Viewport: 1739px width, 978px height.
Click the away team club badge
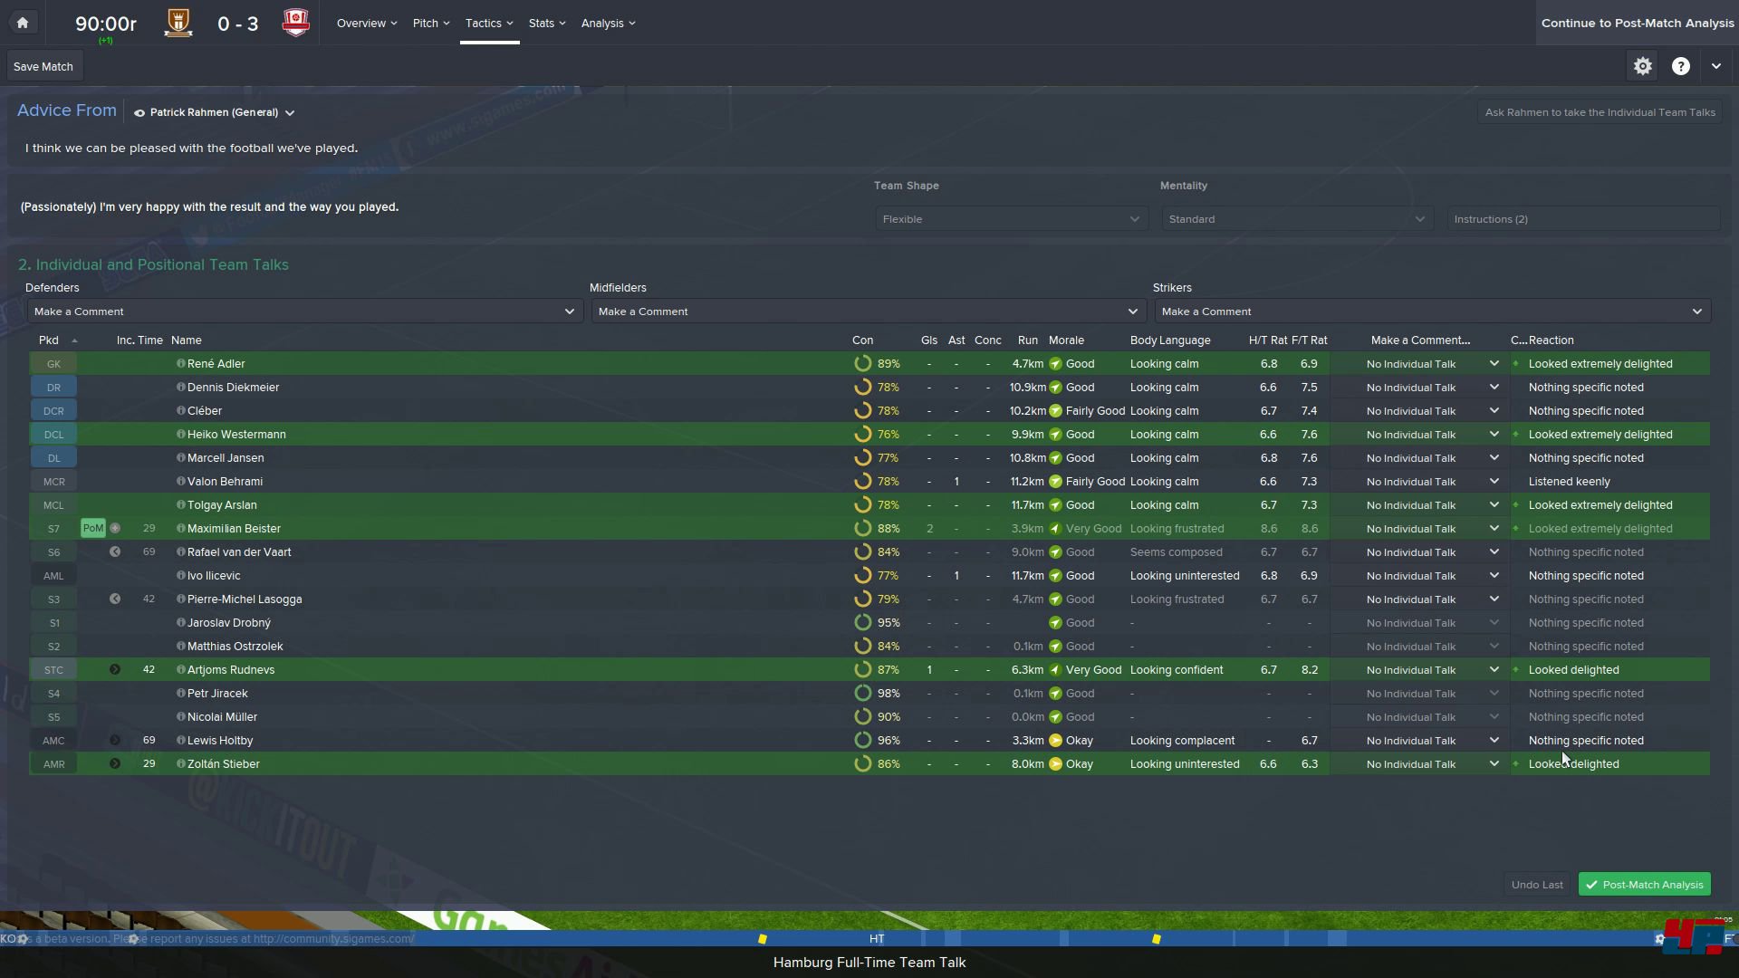[295, 23]
